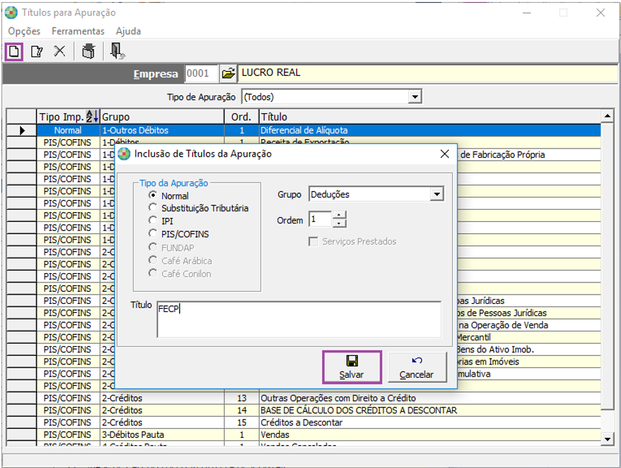Click the Ord. cell showing 14
Viewport: 621px width, 468px height.
click(242, 410)
